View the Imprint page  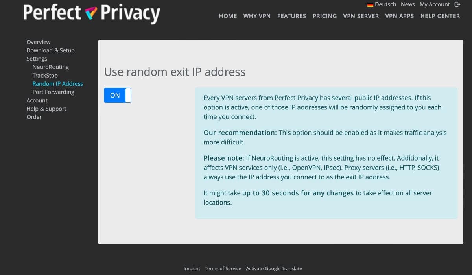click(x=192, y=268)
